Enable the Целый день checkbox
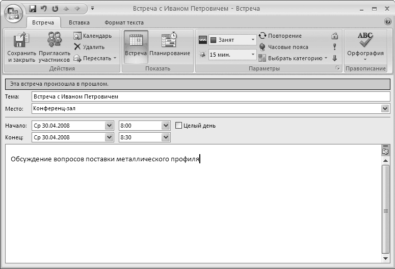The width and height of the screenshot is (395, 269). (179, 126)
